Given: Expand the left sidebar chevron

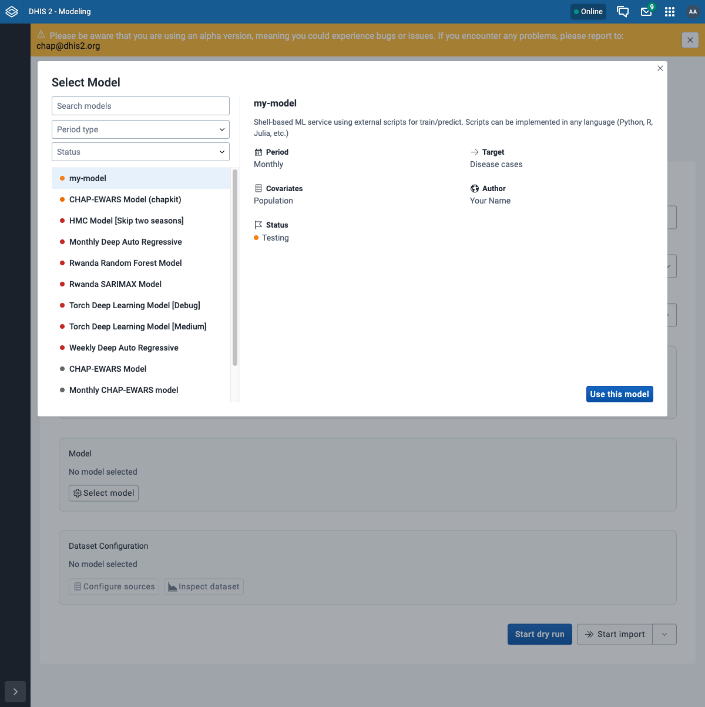Looking at the screenshot, I should (15, 692).
